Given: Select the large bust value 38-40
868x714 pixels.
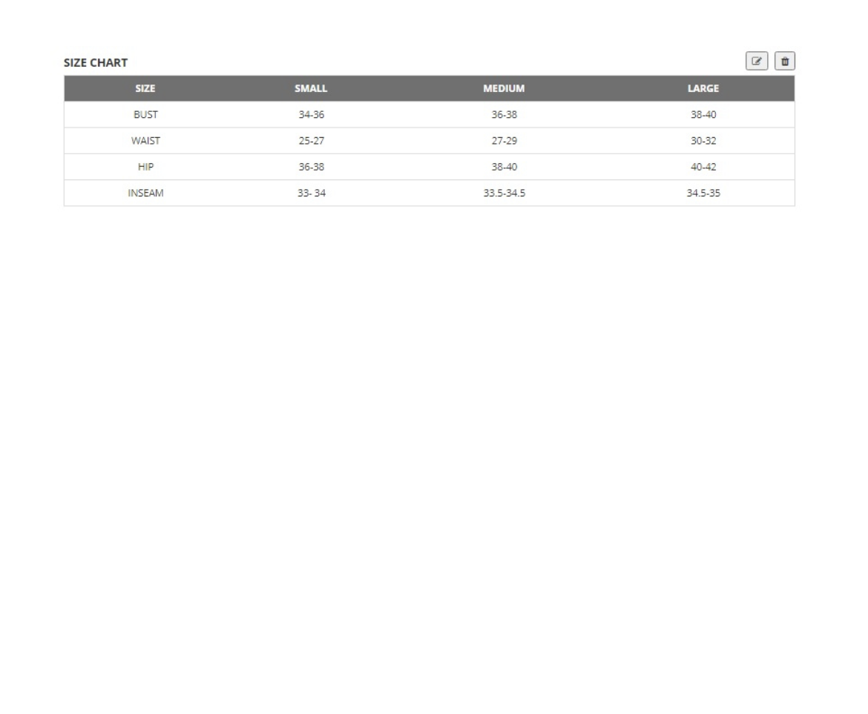Looking at the screenshot, I should click(x=703, y=115).
